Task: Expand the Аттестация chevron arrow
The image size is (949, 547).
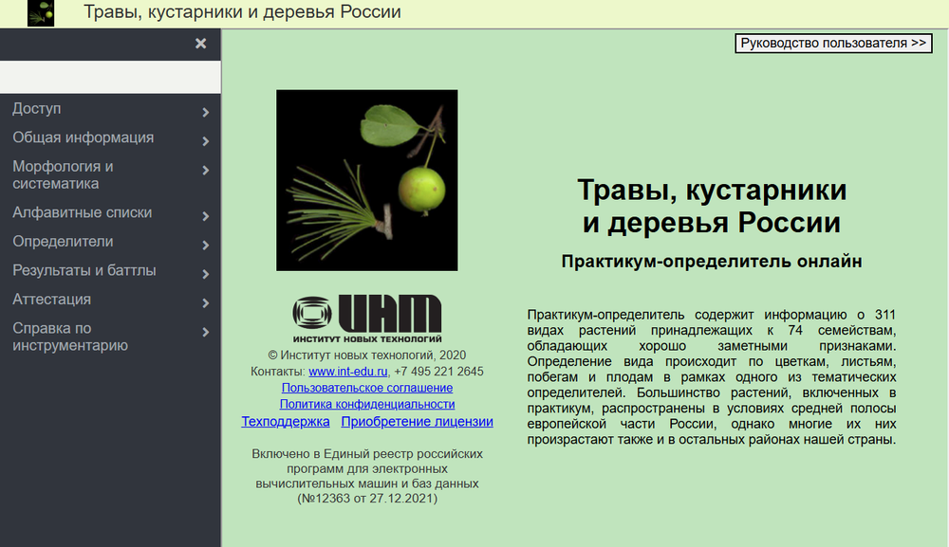Action: [206, 303]
